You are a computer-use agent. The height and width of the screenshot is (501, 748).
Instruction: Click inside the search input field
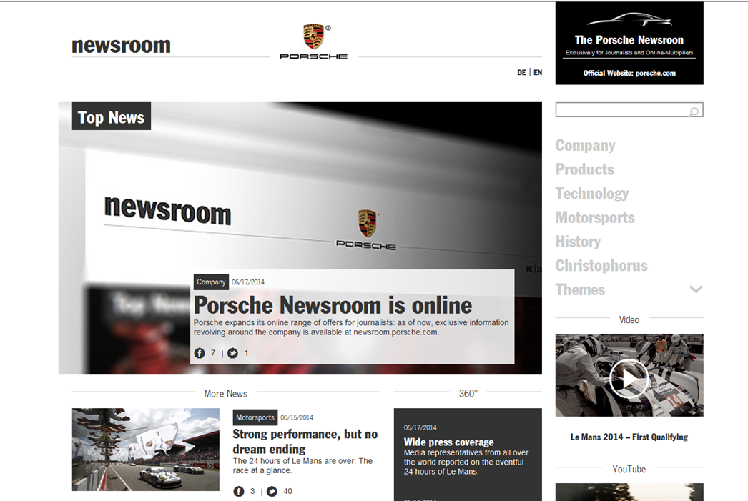click(620, 110)
